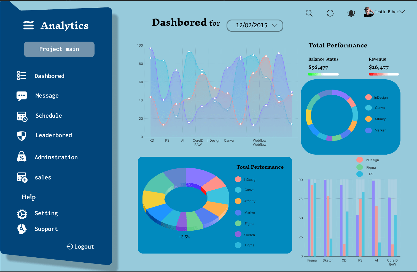Open Schedule menu item
417x272 pixels.
point(49,116)
